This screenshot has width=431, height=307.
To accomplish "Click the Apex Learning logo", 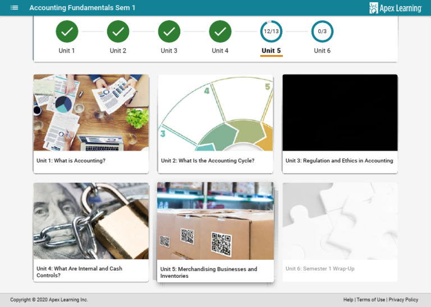I will [x=395, y=8].
